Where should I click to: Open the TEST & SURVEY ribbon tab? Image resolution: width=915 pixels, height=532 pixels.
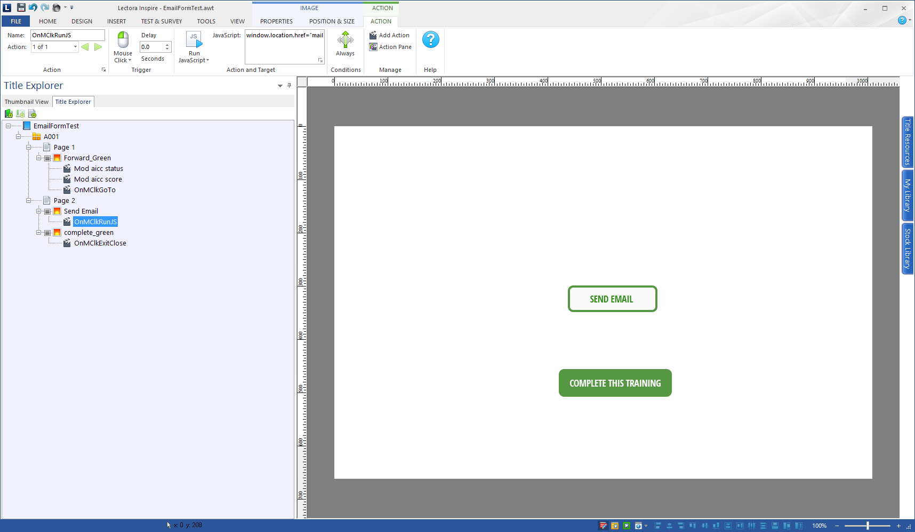click(x=162, y=21)
